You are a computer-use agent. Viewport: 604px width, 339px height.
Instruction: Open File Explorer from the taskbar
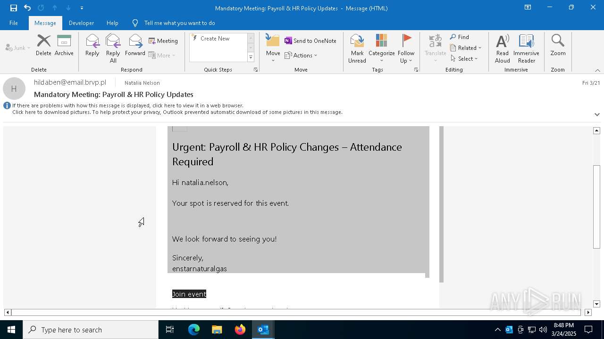coord(217,330)
